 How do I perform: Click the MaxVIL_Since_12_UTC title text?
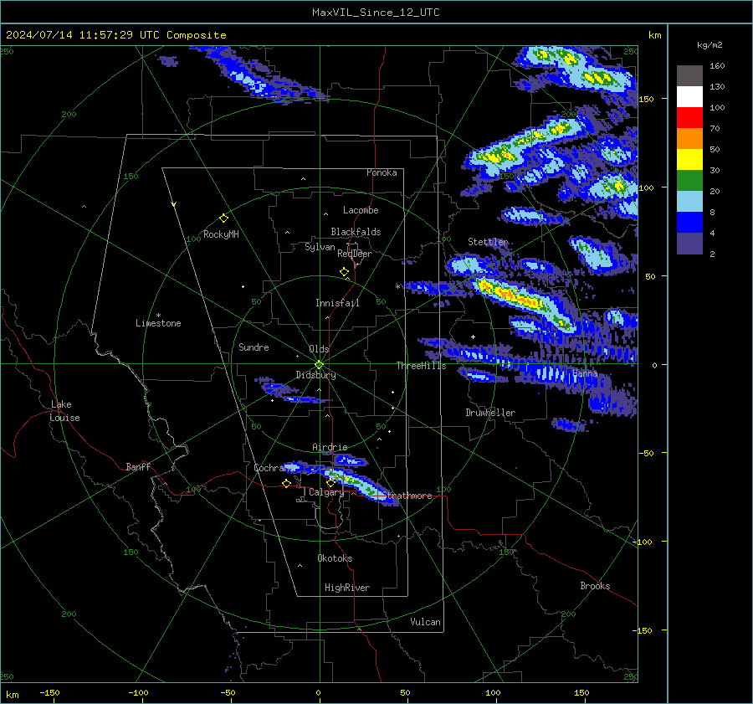click(376, 13)
